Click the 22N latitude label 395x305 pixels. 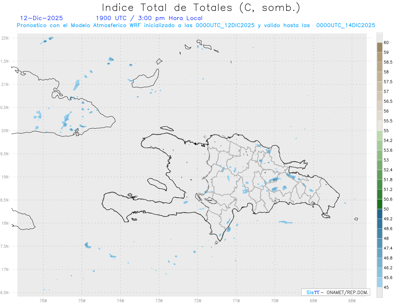[6, 38]
